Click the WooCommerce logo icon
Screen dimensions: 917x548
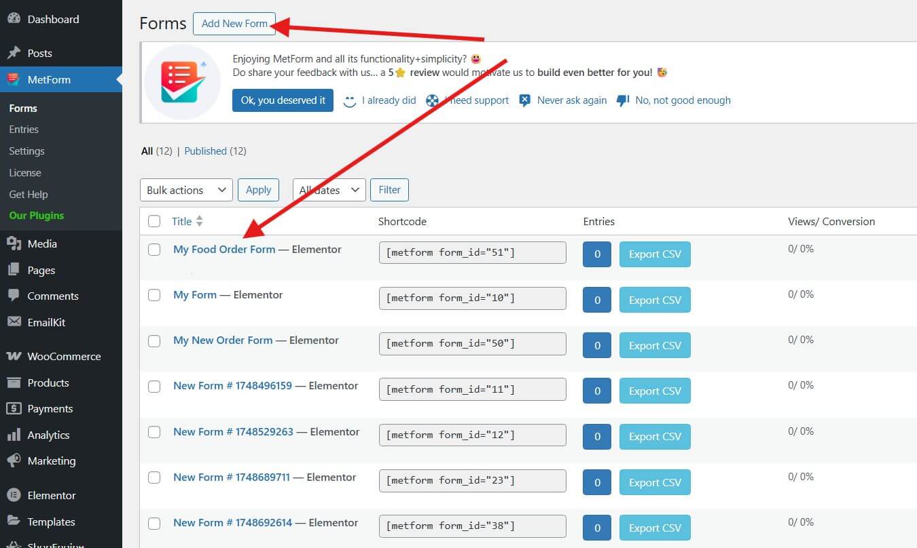coord(14,356)
